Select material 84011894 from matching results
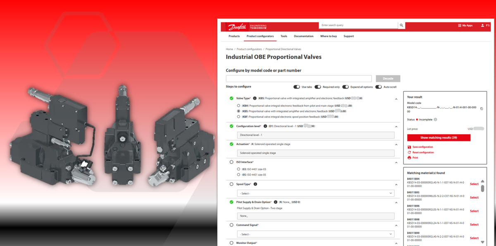The image size is (496, 246). coord(474,184)
